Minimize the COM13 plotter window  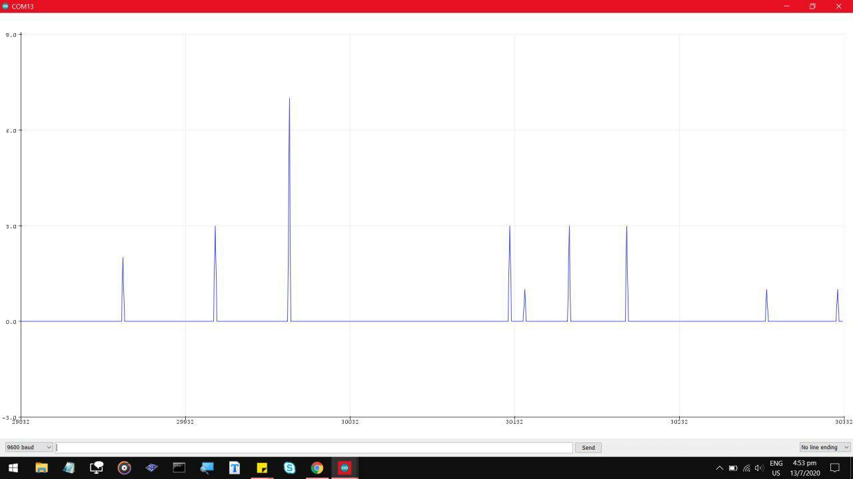pos(786,6)
